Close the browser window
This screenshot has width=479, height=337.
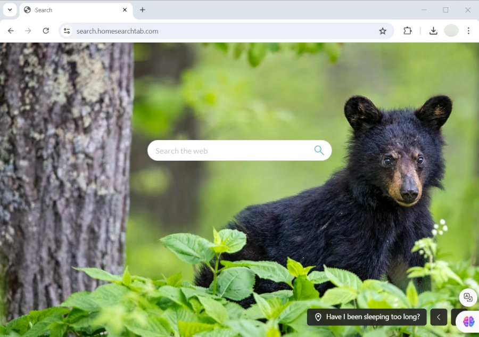[x=468, y=10]
